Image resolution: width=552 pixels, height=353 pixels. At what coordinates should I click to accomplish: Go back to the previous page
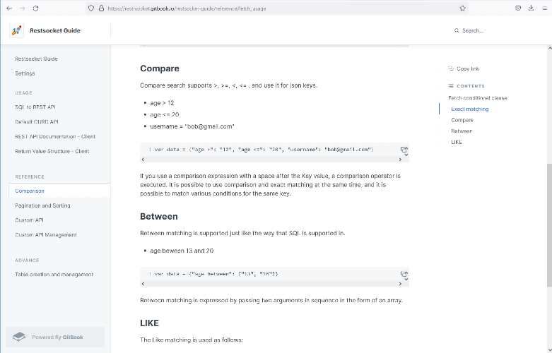point(8,8)
